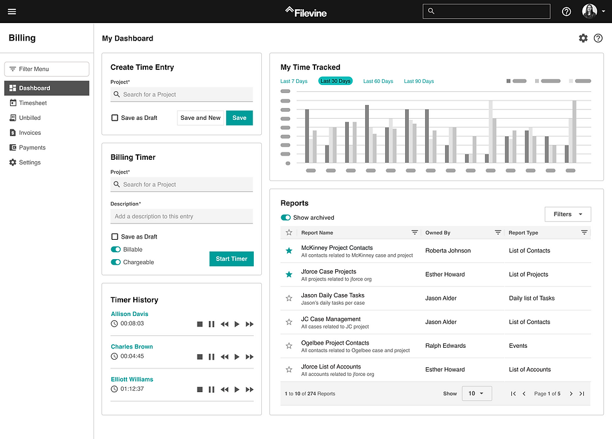The width and height of the screenshot is (612, 439).
Task: Click the global search box
Action: (486, 11)
